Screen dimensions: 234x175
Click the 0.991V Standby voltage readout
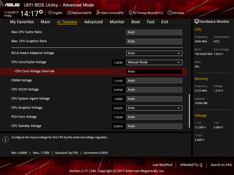119,126
